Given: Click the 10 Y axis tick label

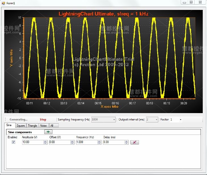Looking at the screenshot, I should tap(19, 18).
